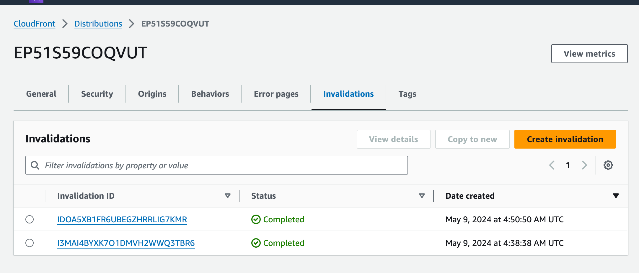Viewport: 639px width, 273px height.
Task: Open table preferences gear icon
Action: click(x=608, y=165)
